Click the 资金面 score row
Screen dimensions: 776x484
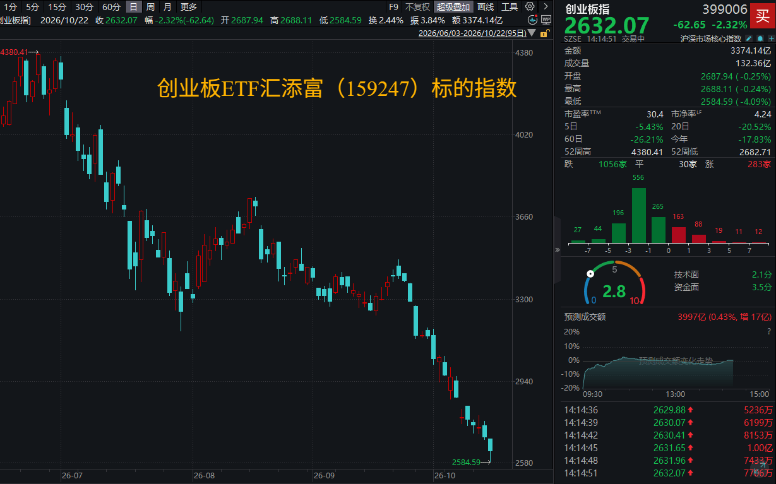click(723, 287)
